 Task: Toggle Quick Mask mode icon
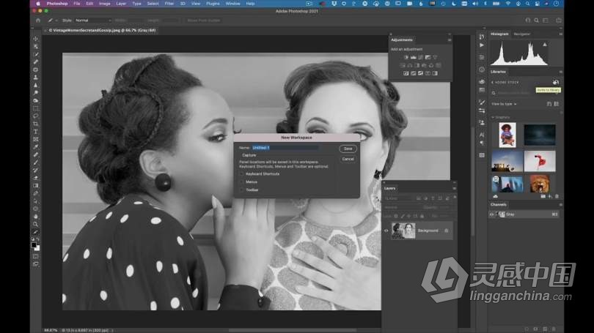[x=36, y=256]
